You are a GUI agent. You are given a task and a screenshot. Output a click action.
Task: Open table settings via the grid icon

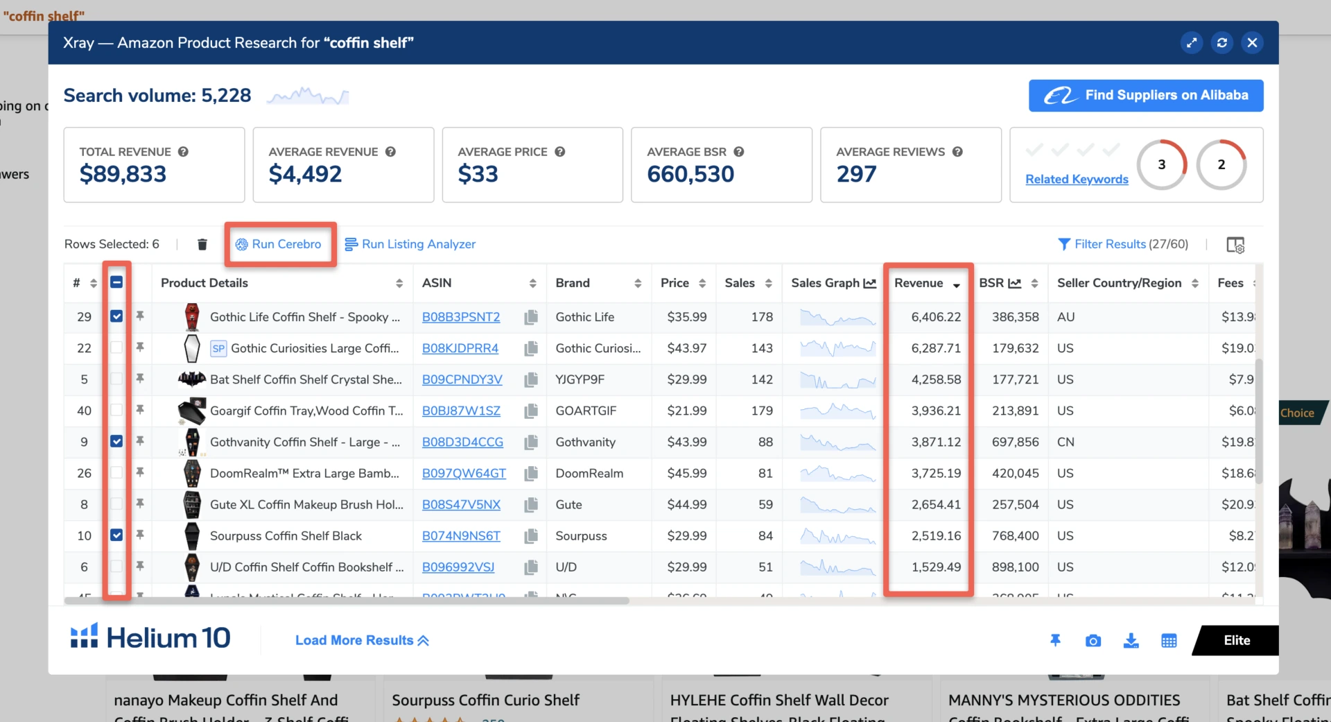point(1169,640)
